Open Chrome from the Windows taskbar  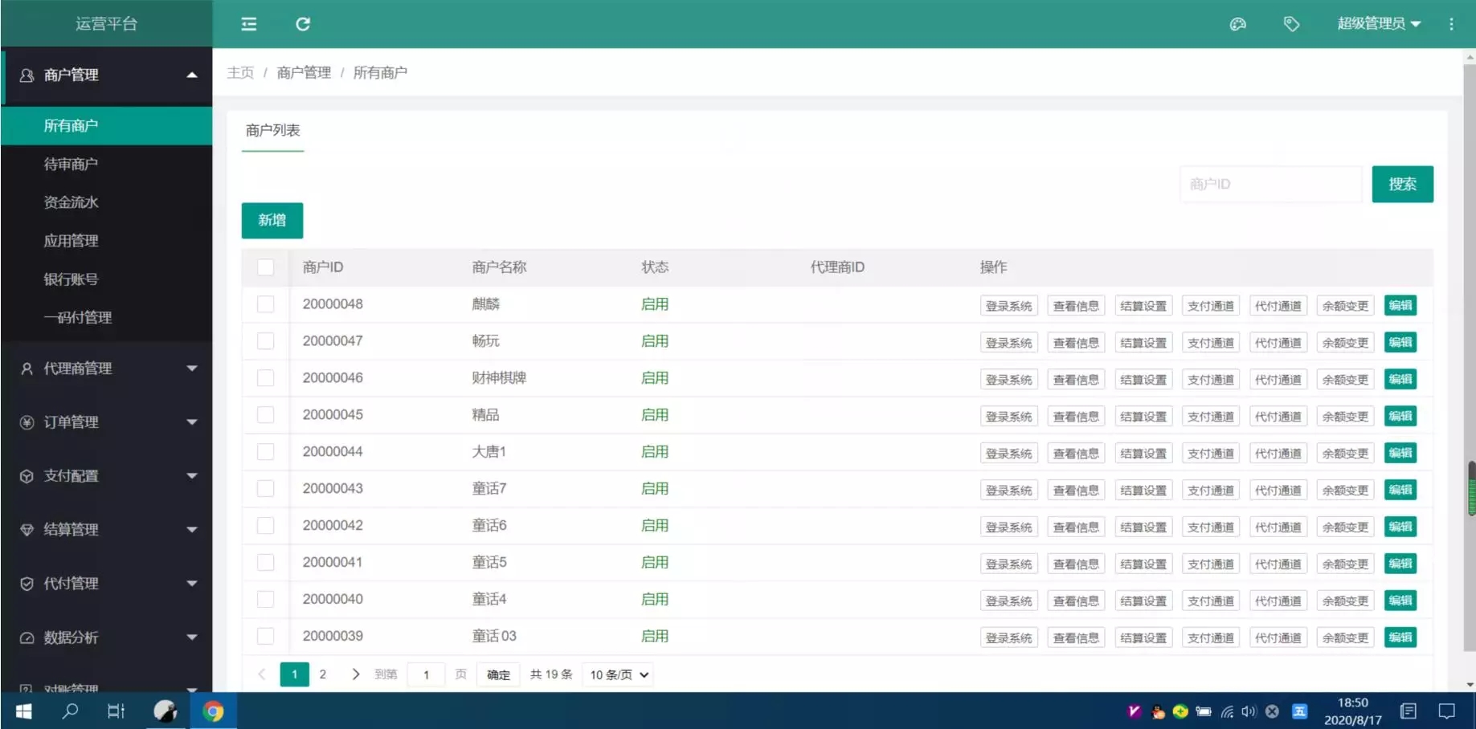pyautogui.click(x=213, y=711)
